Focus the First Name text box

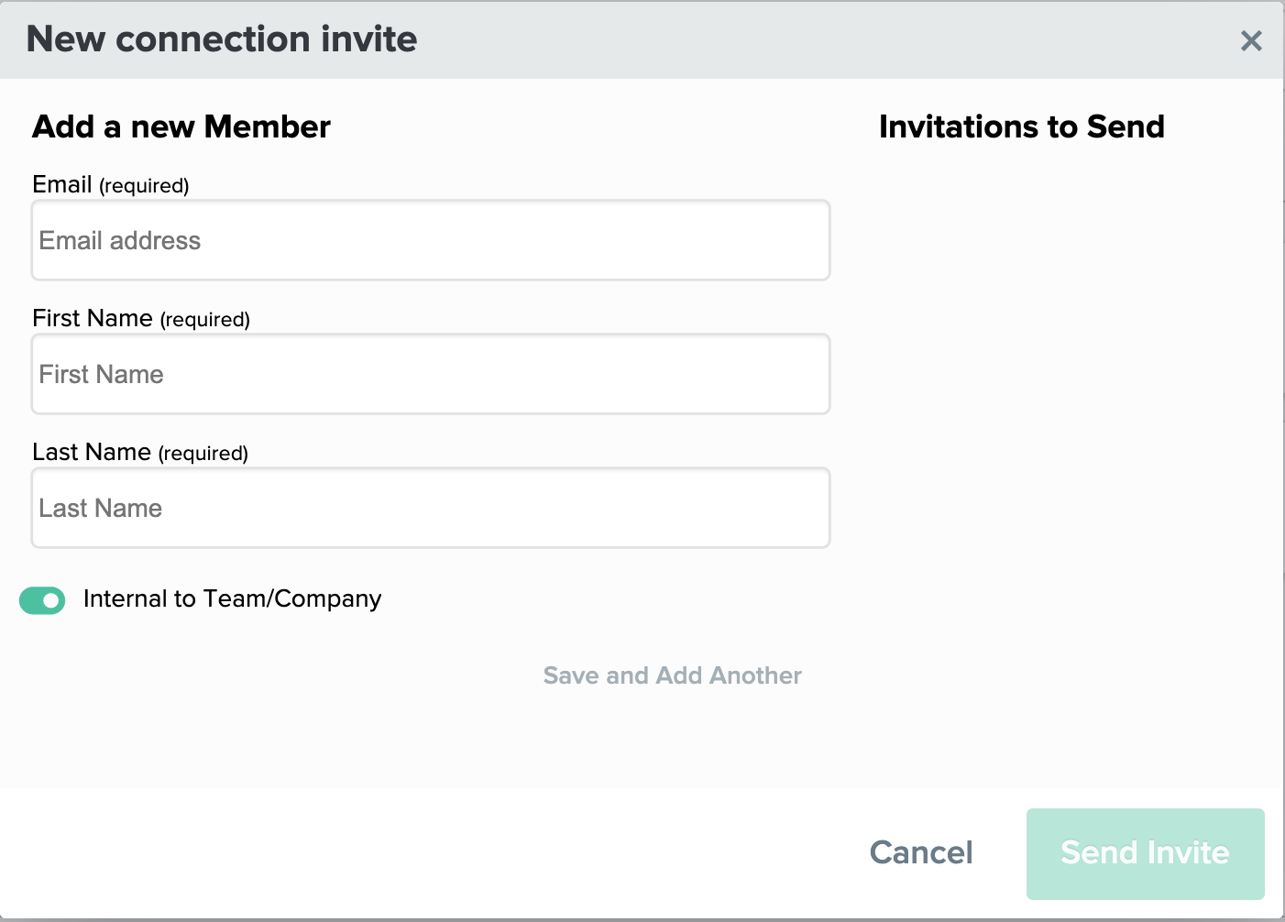(x=431, y=374)
